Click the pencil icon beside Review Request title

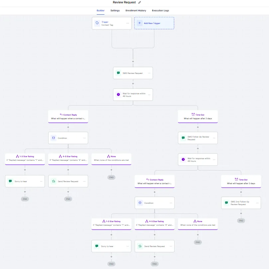pyautogui.click(x=140, y=2)
